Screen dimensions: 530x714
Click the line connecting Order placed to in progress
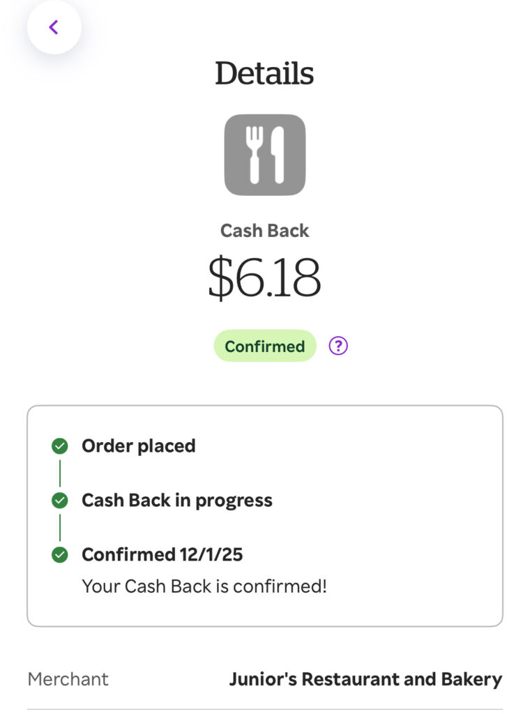tap(60, 473)
